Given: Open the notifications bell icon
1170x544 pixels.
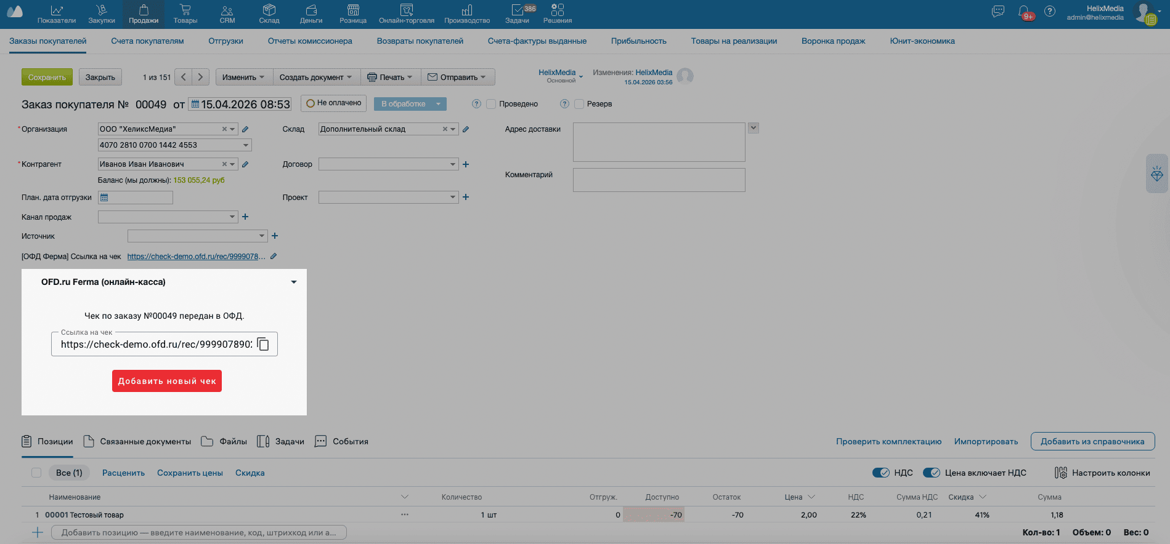Looking at the screenshot, I should click(1024, 12).
